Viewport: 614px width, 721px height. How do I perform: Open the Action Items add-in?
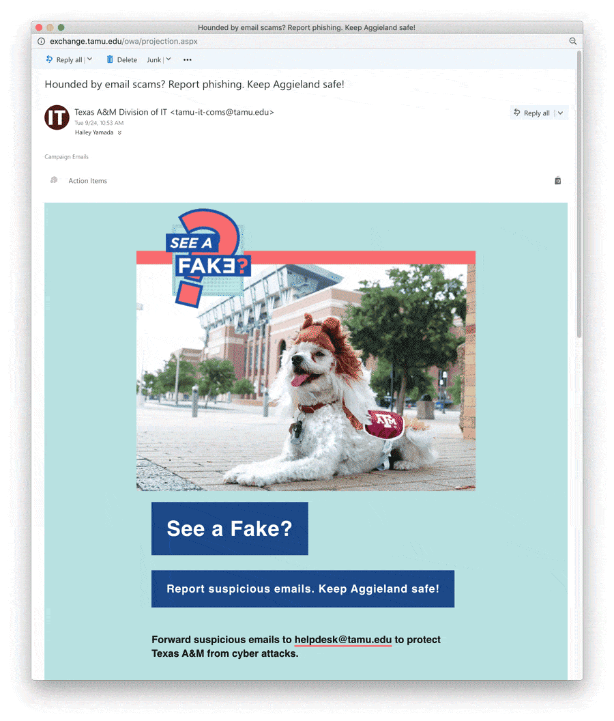(88, 181)
